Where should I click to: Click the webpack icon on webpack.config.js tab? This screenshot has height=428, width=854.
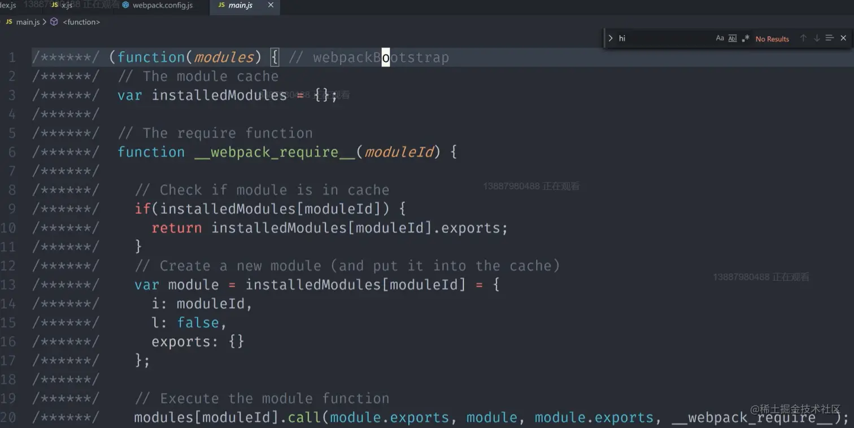pos(125,5)
